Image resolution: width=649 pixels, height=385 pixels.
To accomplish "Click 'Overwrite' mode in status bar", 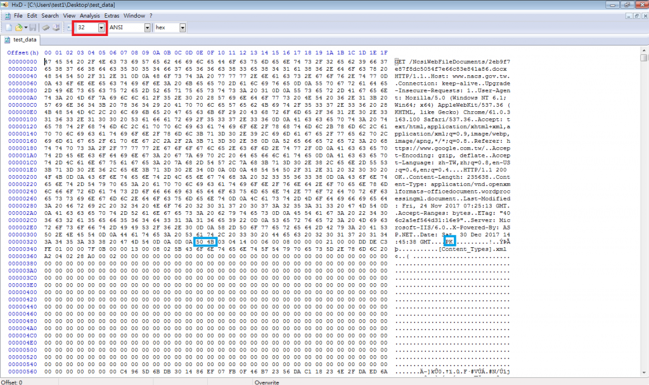I will coord(267,382).
